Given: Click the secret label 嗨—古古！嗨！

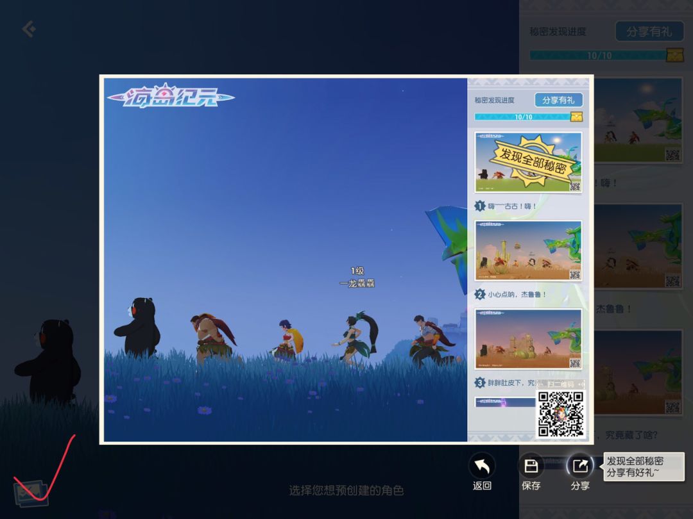Looking at the screenshot, I should (512, 206).
